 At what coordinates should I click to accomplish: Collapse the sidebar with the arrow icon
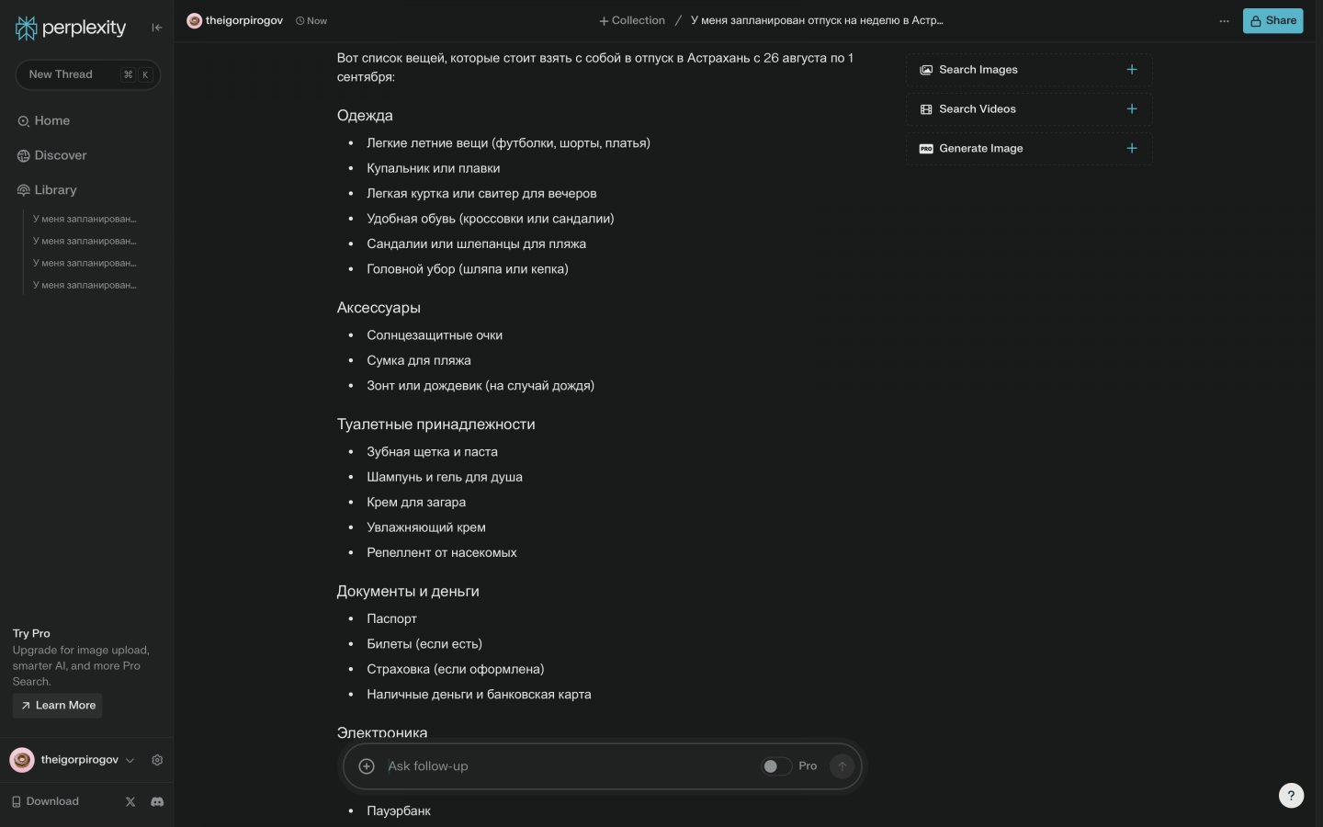(157, 28)
